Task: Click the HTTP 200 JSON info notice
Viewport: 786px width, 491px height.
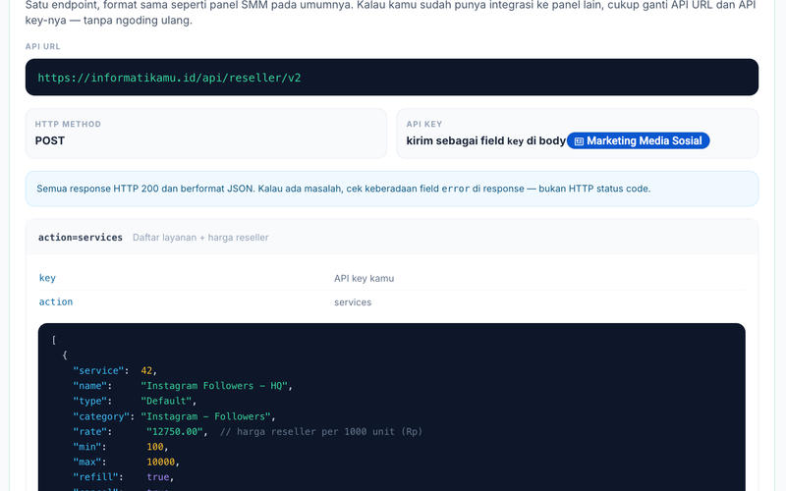Action: (x=391, y=189)
